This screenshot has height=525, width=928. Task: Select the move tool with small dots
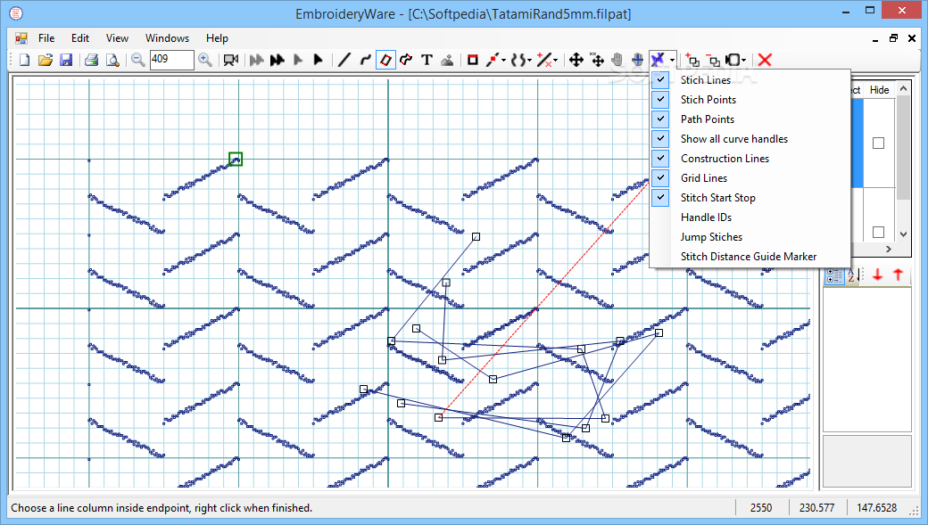pos(597,60)
